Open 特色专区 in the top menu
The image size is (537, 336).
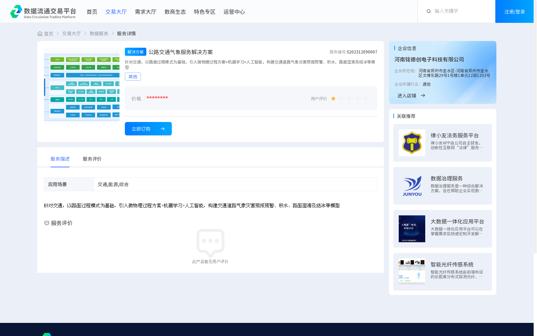(205, 12)
